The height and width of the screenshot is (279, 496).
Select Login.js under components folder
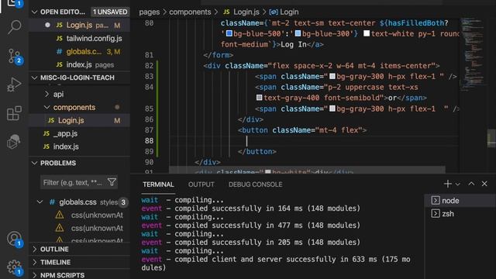tap(79, 121)
